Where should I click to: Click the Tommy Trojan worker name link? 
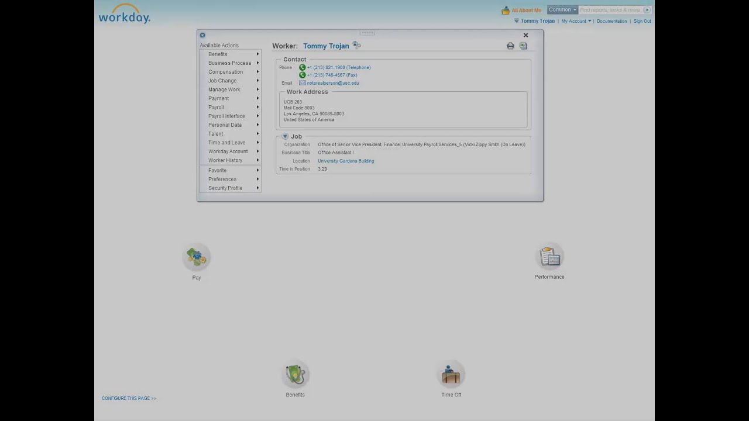[326, 46]
